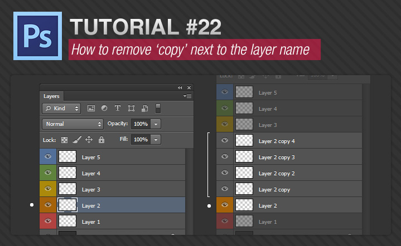Click the shape layer filter icon
The width and height of the screenshot is (401, 246).
[x=131, y=108]
